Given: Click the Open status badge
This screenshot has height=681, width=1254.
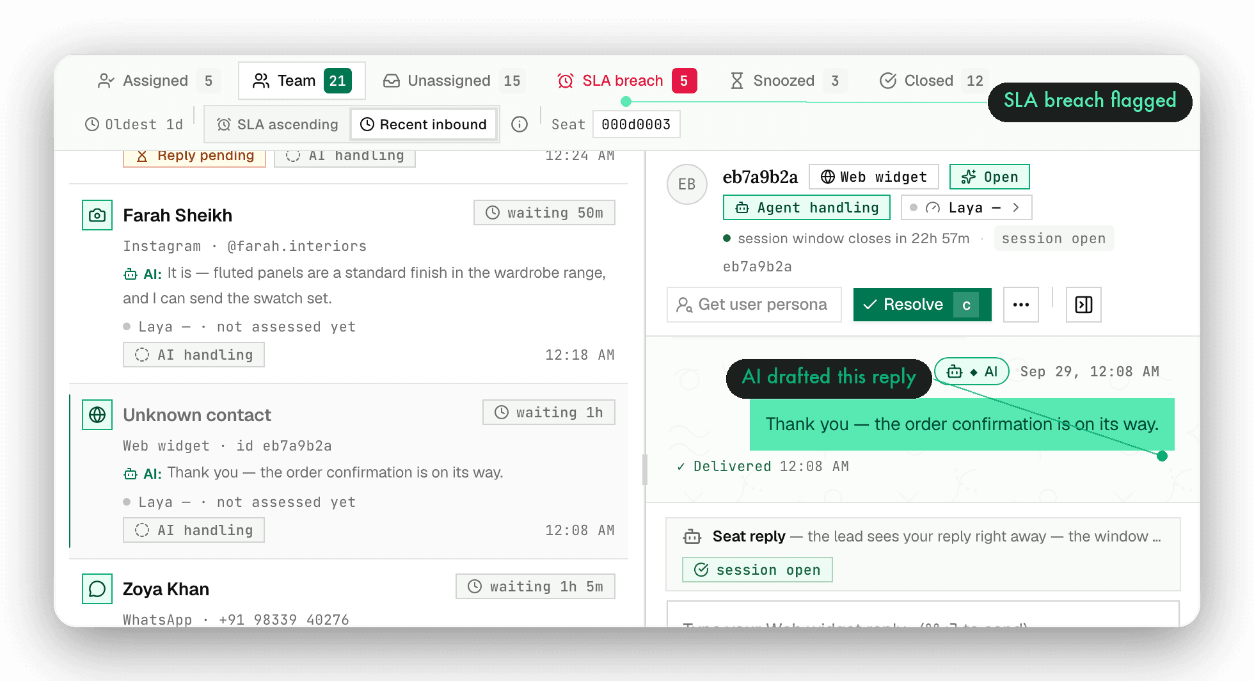Looking at the screenshot, I should coord(990,177).
